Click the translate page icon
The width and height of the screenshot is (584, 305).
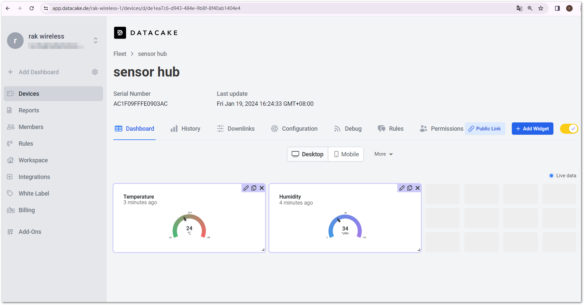click(x=519, y=8)
